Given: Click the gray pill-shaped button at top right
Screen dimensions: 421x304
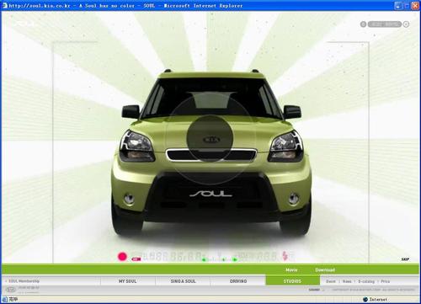Looking at the screenshot, I should (385, 24).
